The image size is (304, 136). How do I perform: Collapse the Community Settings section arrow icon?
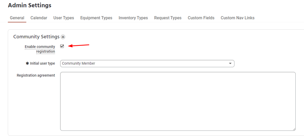63,37
